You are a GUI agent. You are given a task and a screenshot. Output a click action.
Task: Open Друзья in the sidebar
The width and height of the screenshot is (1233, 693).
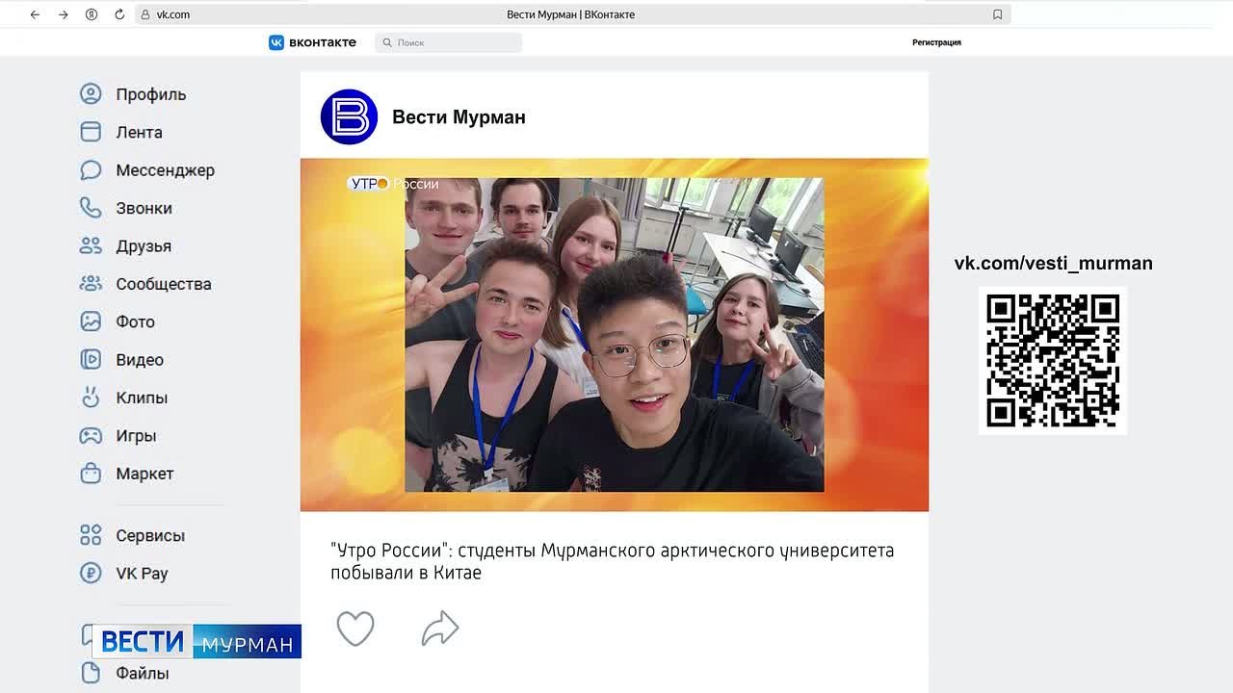pyautogui.click(x=144, y=246)
